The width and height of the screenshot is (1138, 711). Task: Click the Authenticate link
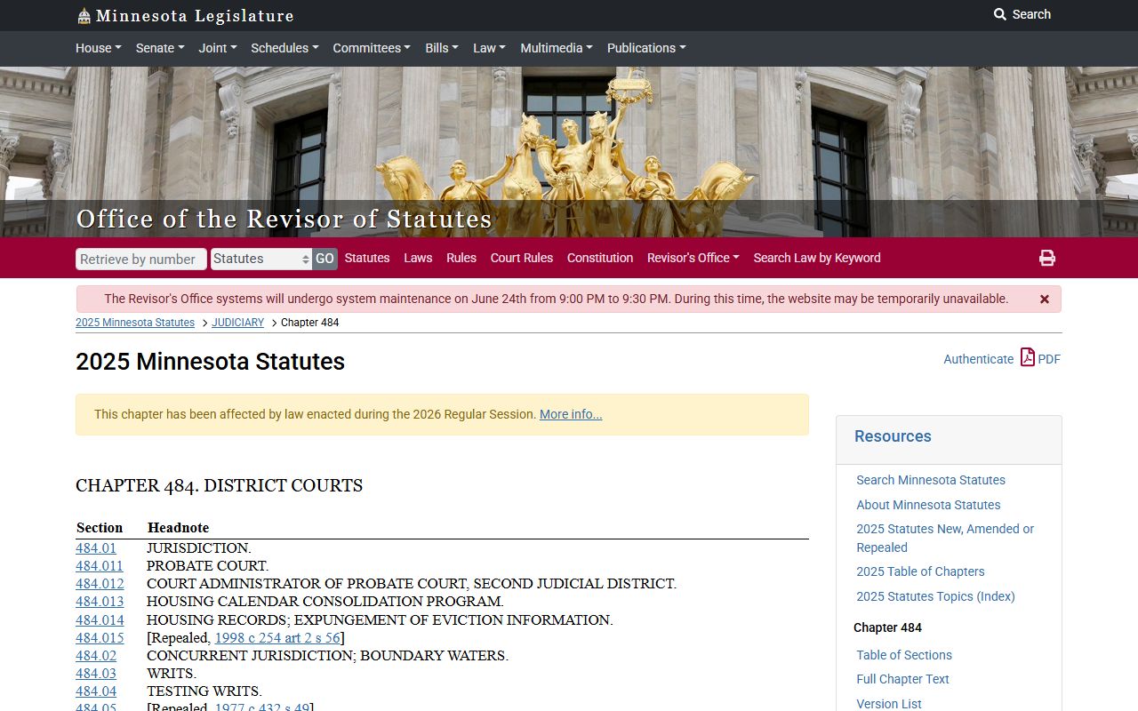[x=978, y=359]
